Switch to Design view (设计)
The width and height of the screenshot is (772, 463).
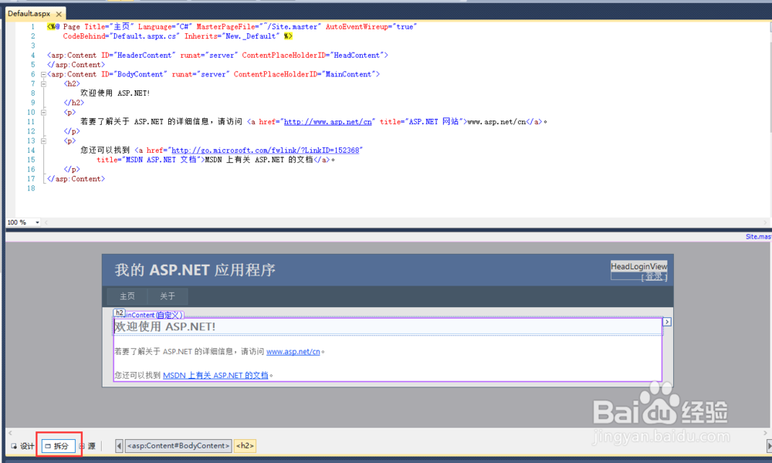tap(22, 446)
